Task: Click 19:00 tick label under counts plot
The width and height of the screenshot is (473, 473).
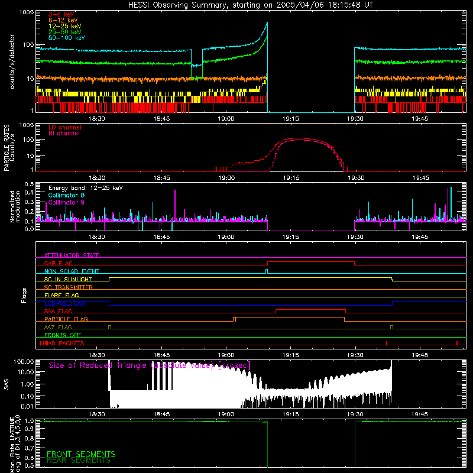Action: [226, 119]
